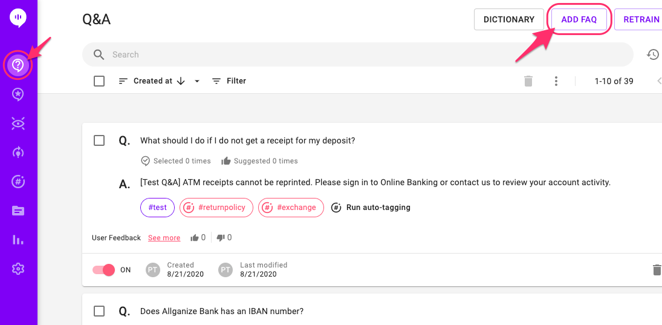The image size is (662, 325).
Task: Tick the checkbox for the receipt question
Action: 99,140
